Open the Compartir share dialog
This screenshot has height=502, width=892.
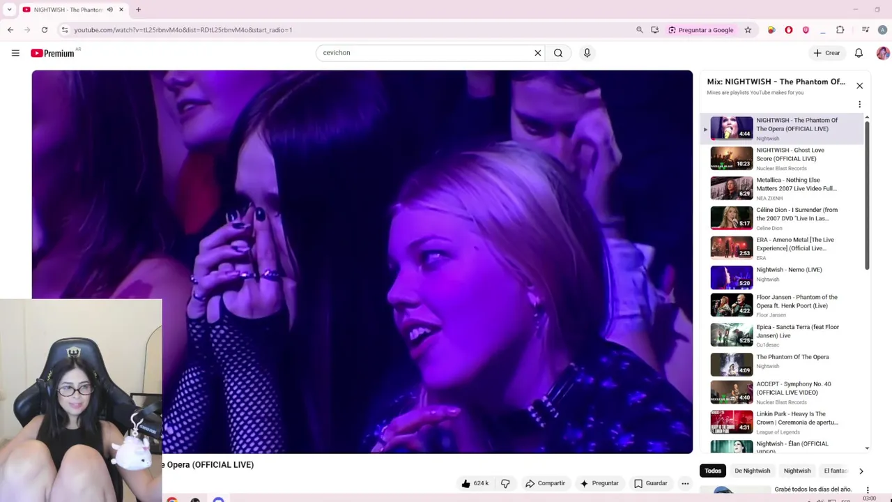tap(545, 483)
